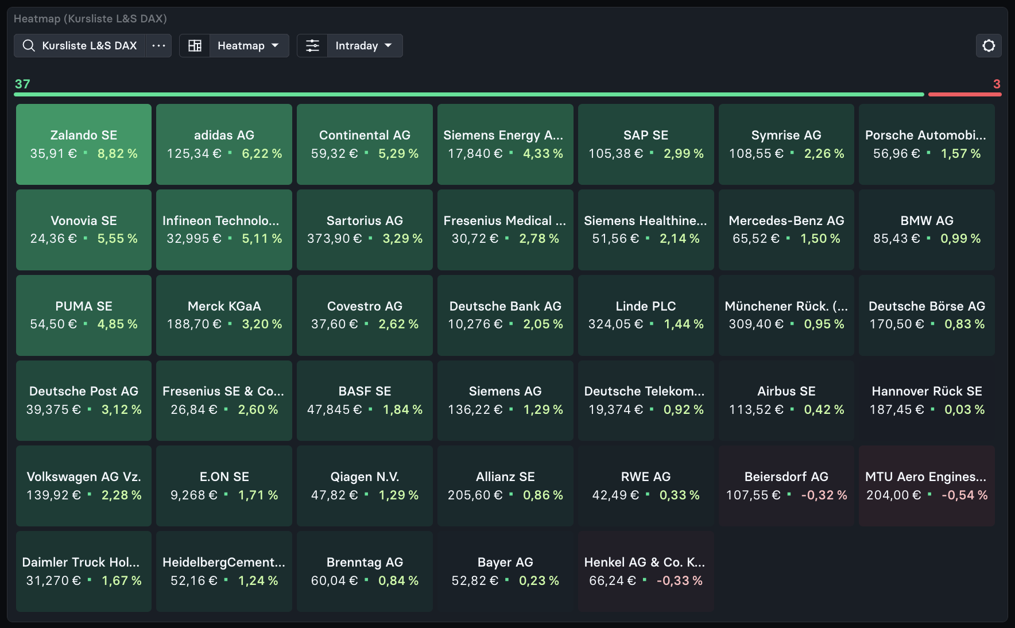Select the Volkswagen AG Vz. tile
1015x628 pixels.
click(84, 486)
